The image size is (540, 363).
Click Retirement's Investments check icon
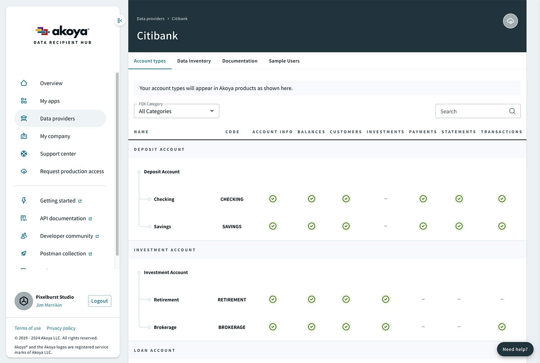pyautogui.click(x=385, y=299)
